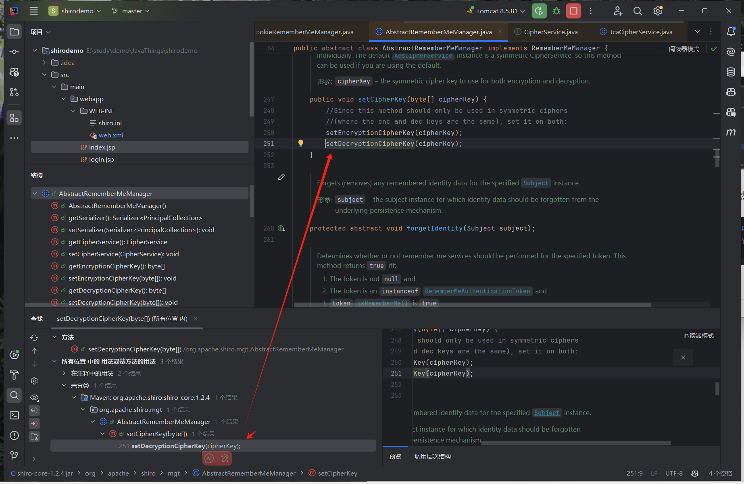Open the Find tool window icon

[x=15, y=395]
